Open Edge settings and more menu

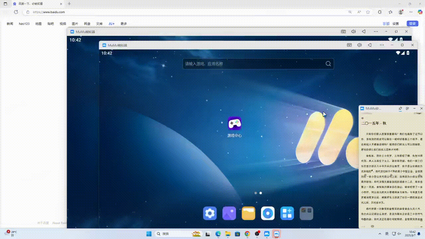coord(411,12)
